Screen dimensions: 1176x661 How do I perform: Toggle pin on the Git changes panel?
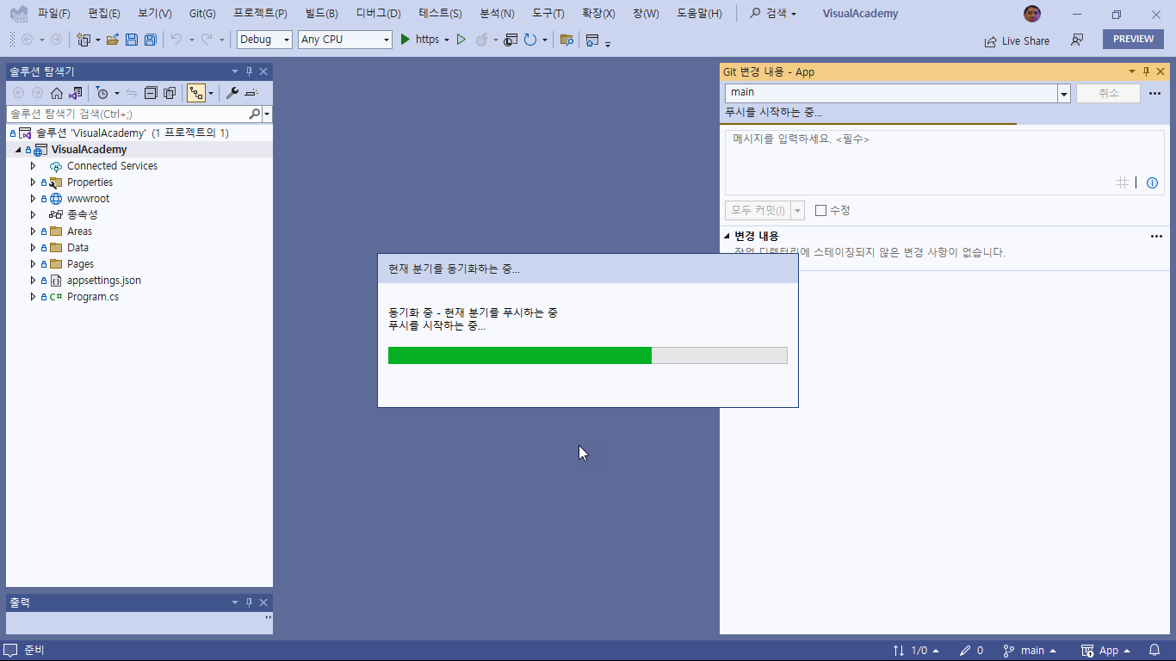[1146, 71]
